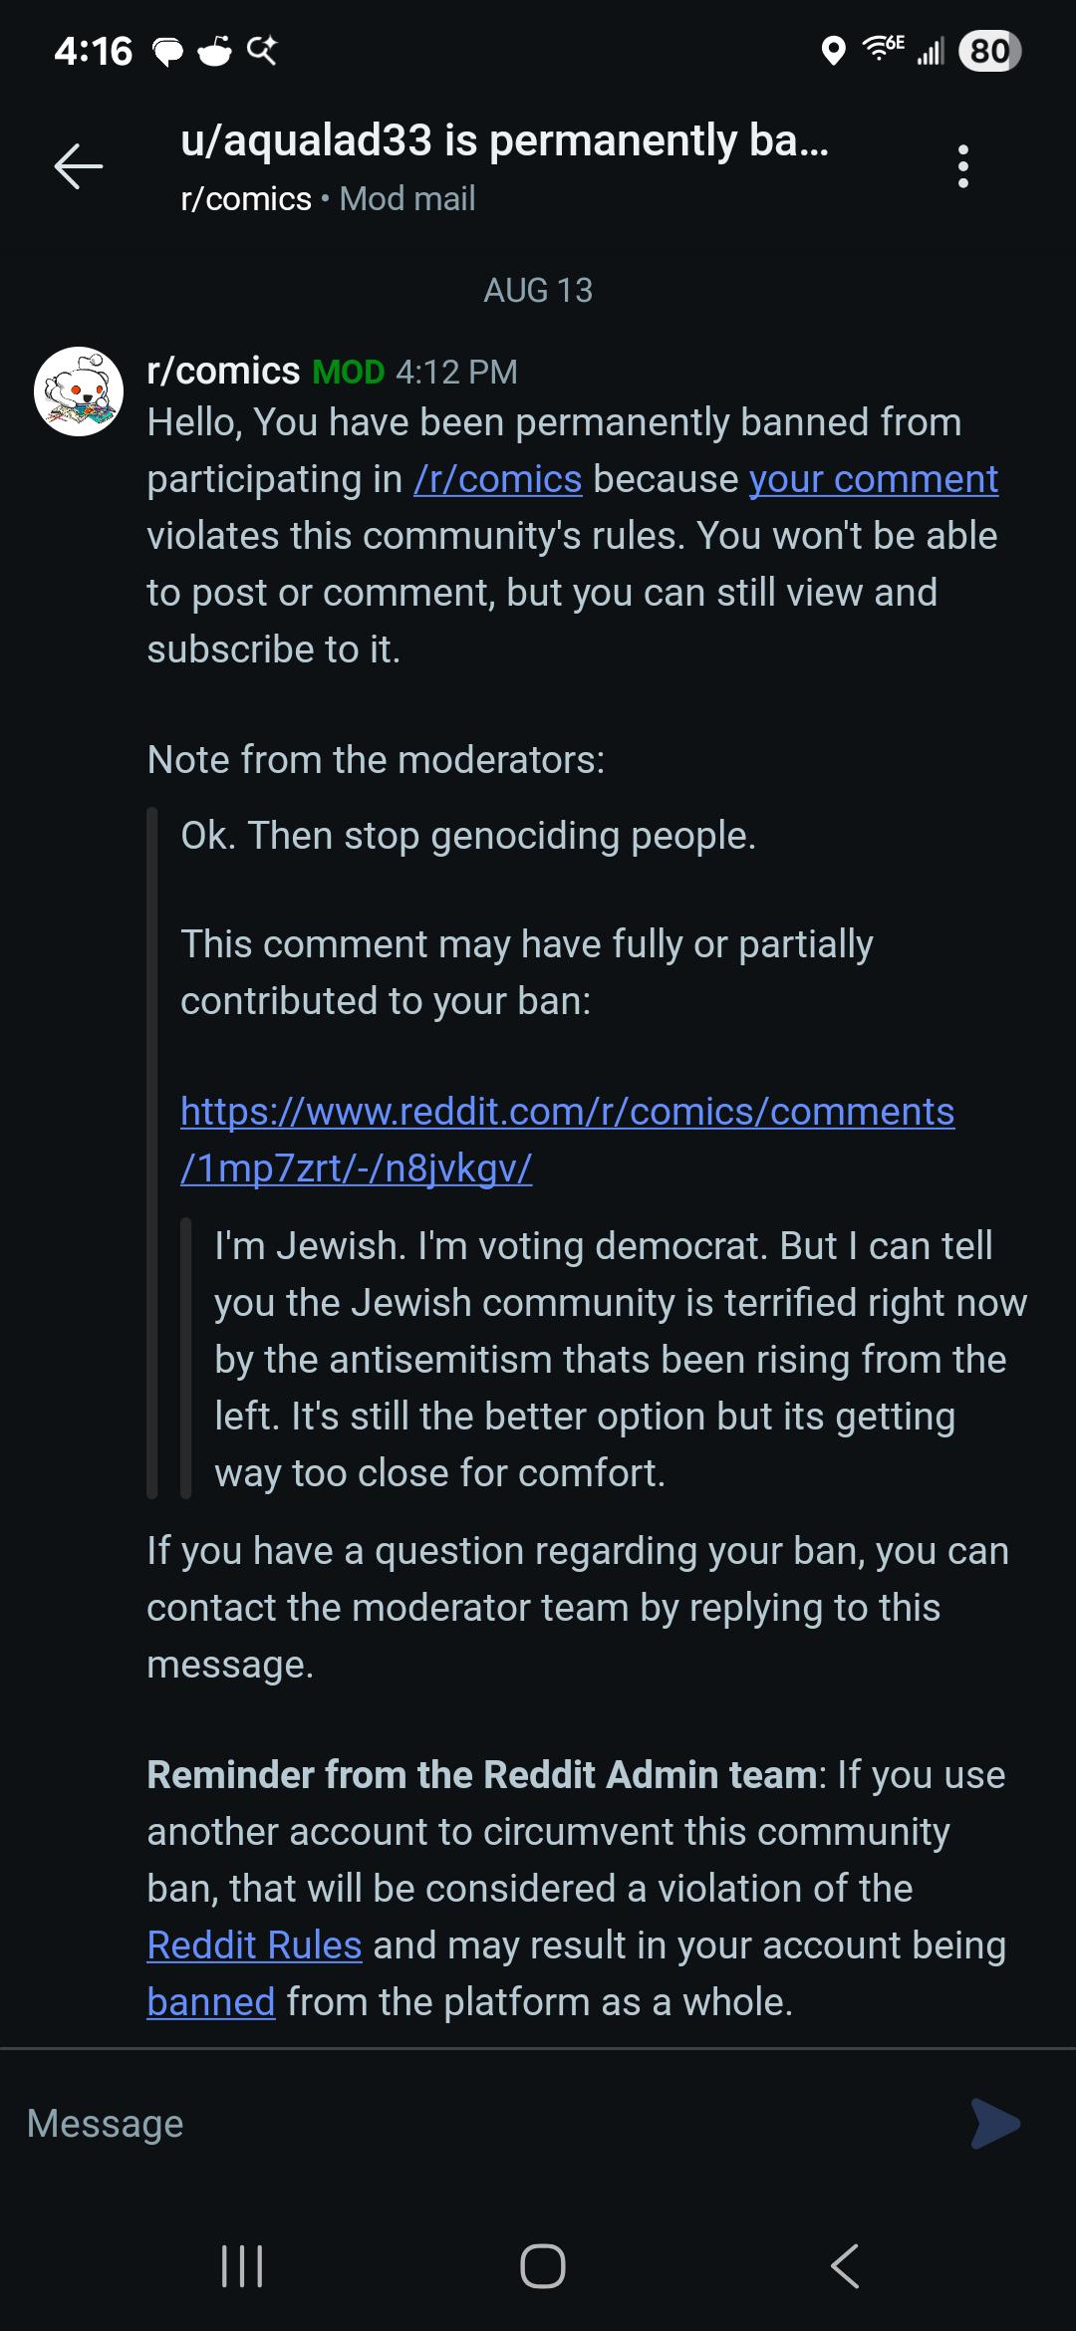Tap the r/comics moderator avatar
Image resolution: width=1076 pixels, height=2331 pixels.
[79, 391]
